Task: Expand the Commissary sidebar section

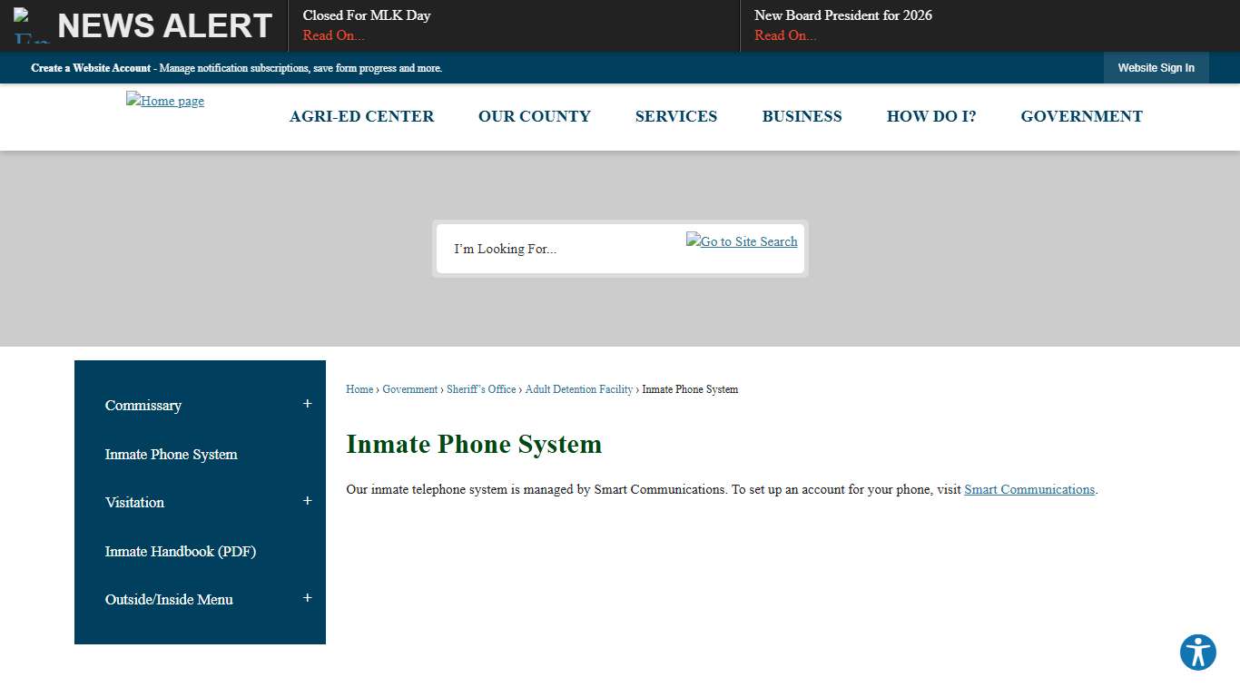Action: (307, 403)
